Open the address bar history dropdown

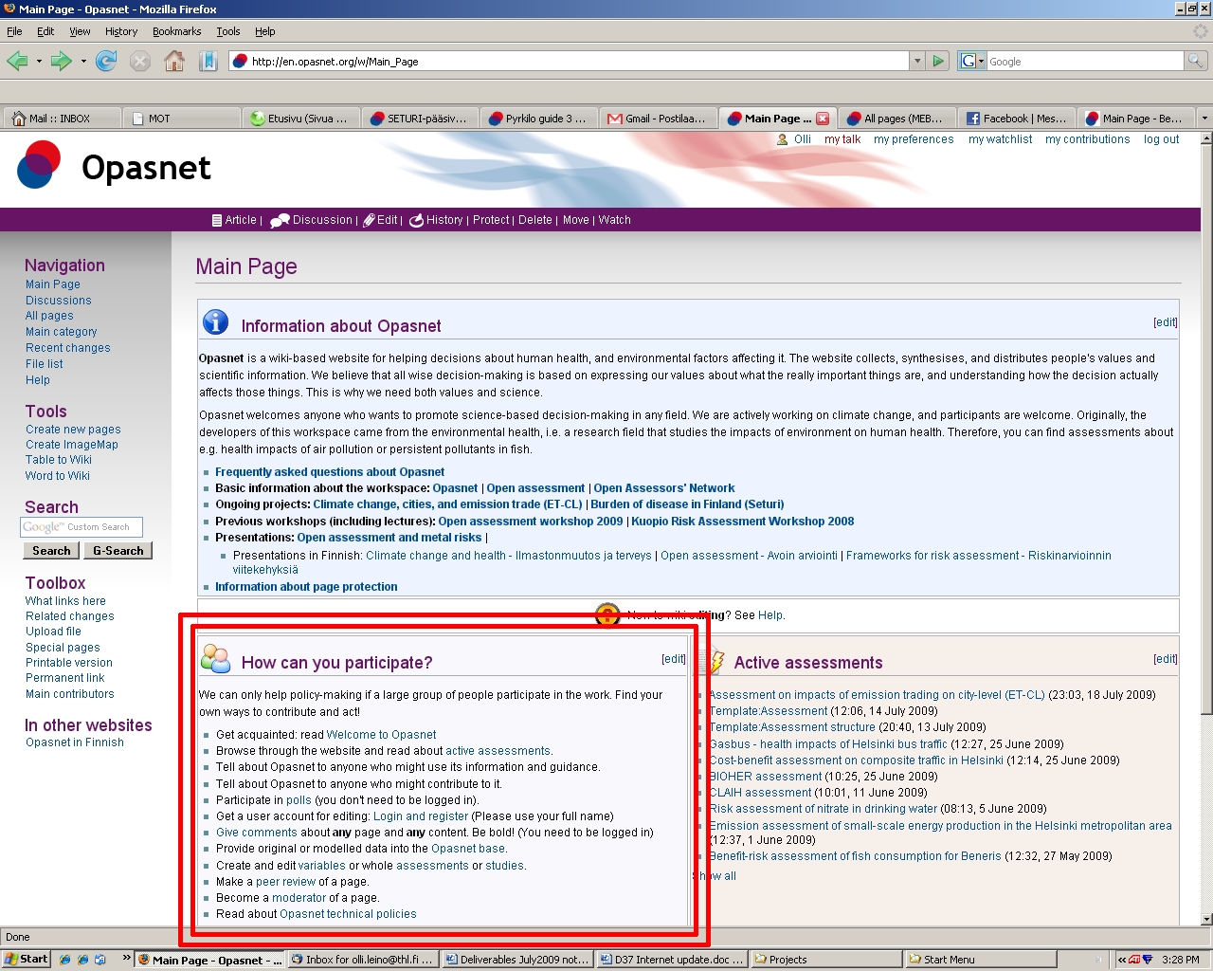(x=916, y=62)
